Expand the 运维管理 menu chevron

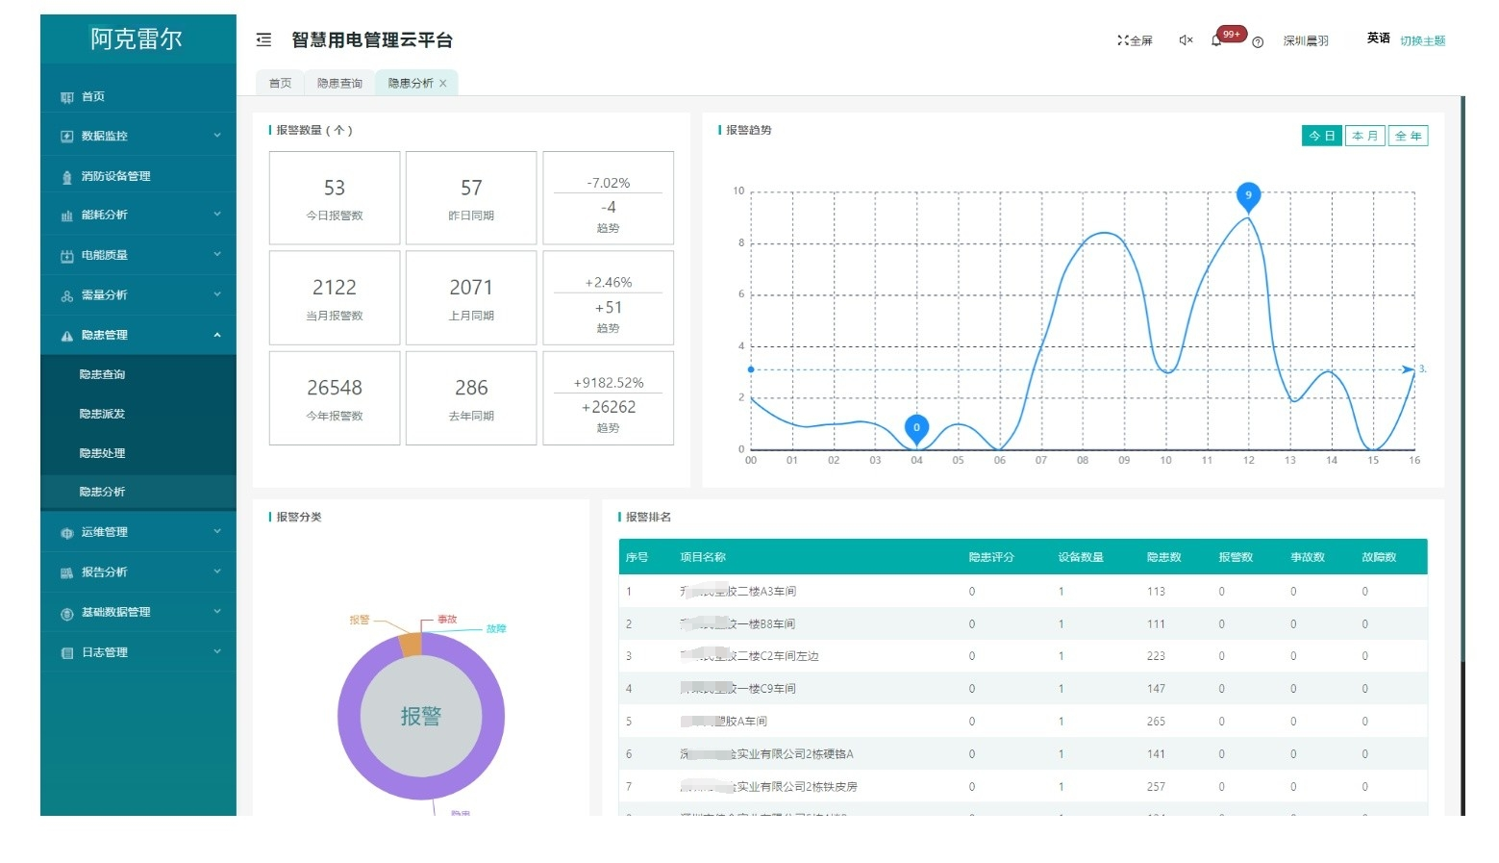pyautogui.click(x=217, y=531)
